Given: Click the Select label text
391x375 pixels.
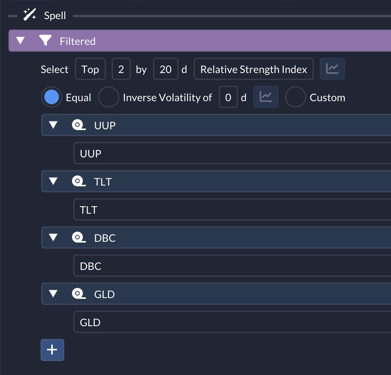Looking at the screenshot, I should tap(54, 70).
